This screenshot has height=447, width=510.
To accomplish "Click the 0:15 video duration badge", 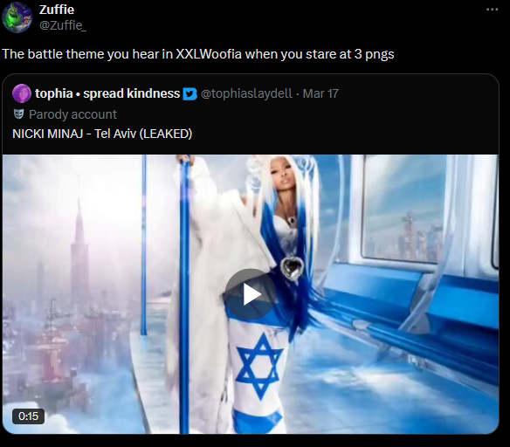I will [28, 416].
